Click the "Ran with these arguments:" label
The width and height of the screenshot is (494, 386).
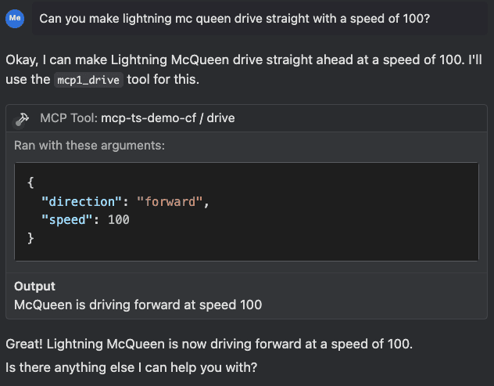(x=89, y=146)
